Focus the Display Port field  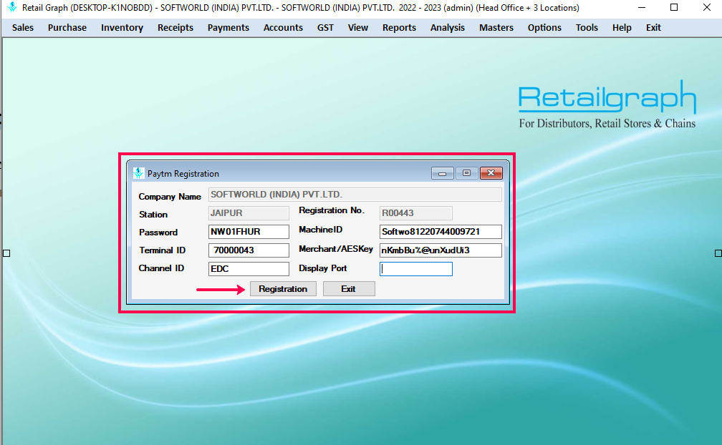(x=415, y=269)
